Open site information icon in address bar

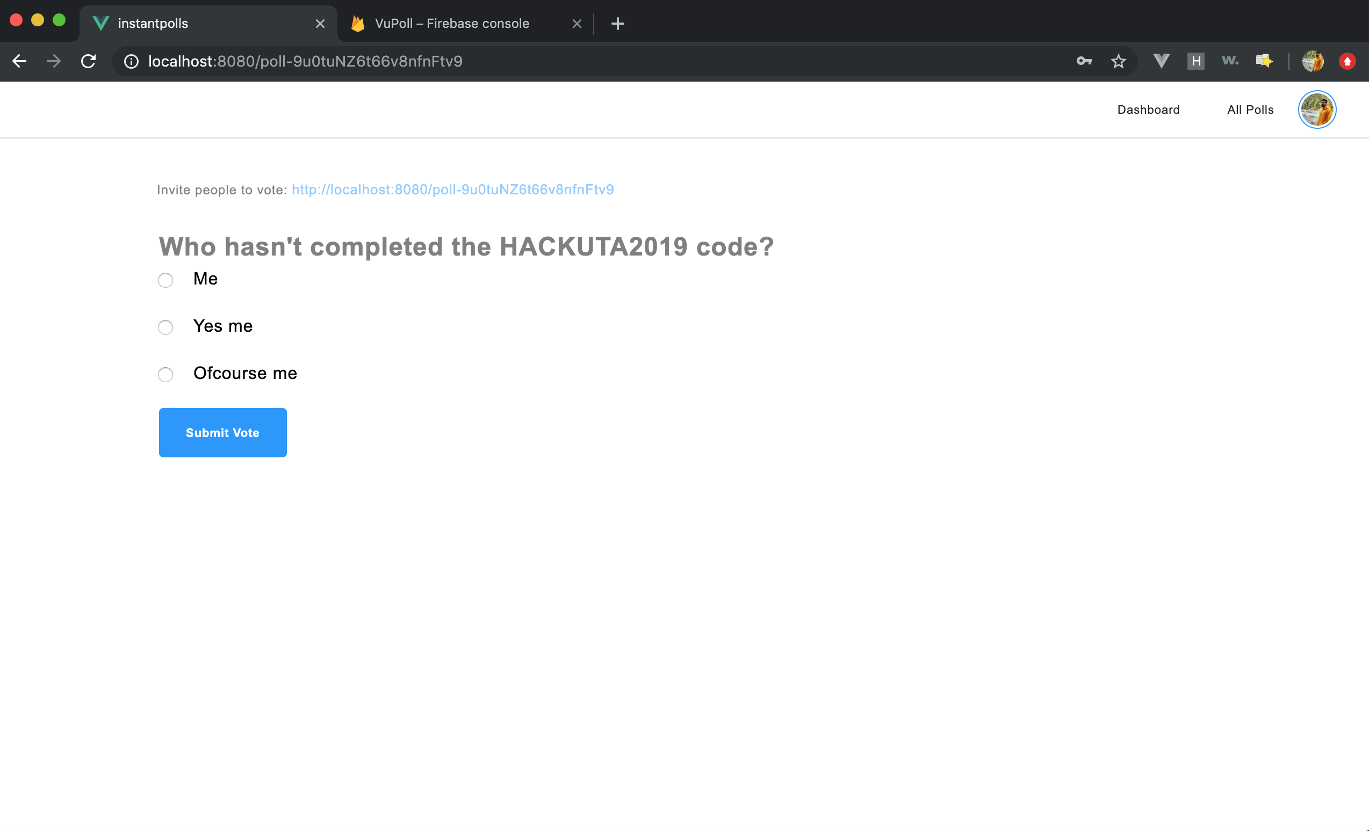coord(131,61)
